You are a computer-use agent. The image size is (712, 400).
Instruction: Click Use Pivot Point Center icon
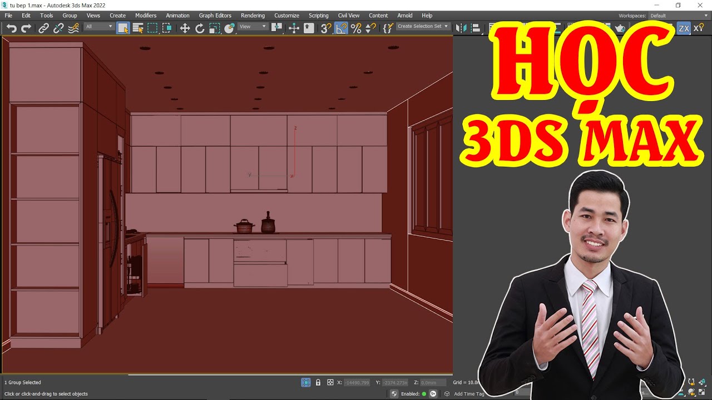click(x=276, y=27)
